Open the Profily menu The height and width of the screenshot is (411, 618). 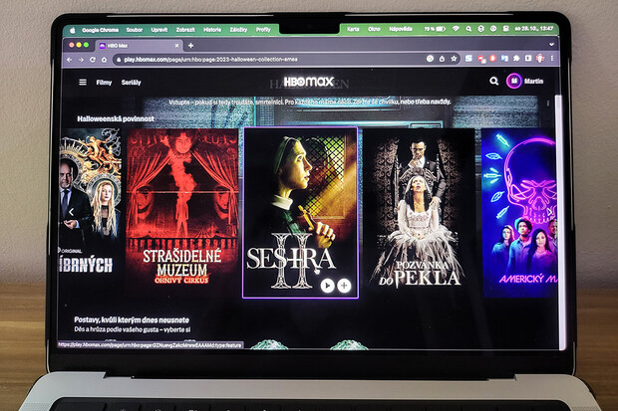[263, 30]
